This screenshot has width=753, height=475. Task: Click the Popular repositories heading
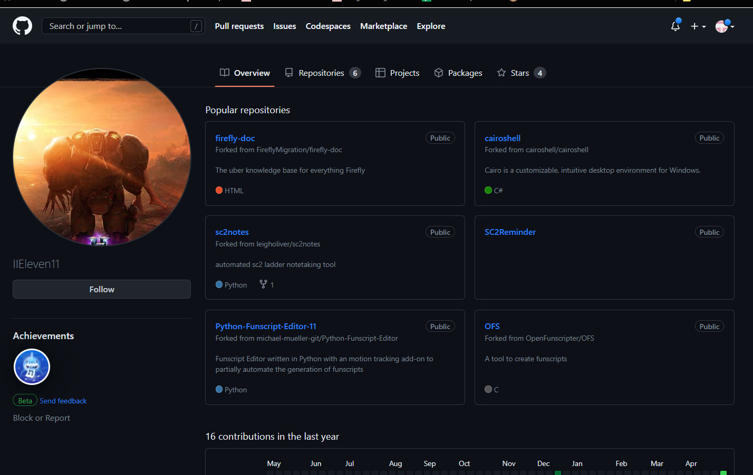(x=247, y=110)
